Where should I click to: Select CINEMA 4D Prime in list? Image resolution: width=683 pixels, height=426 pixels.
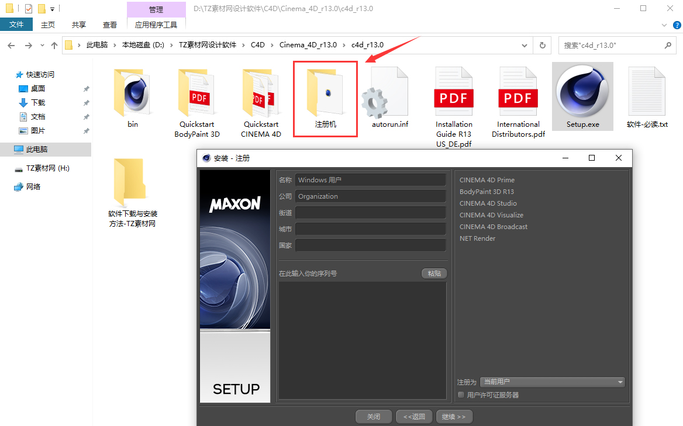tap(487, 180)
